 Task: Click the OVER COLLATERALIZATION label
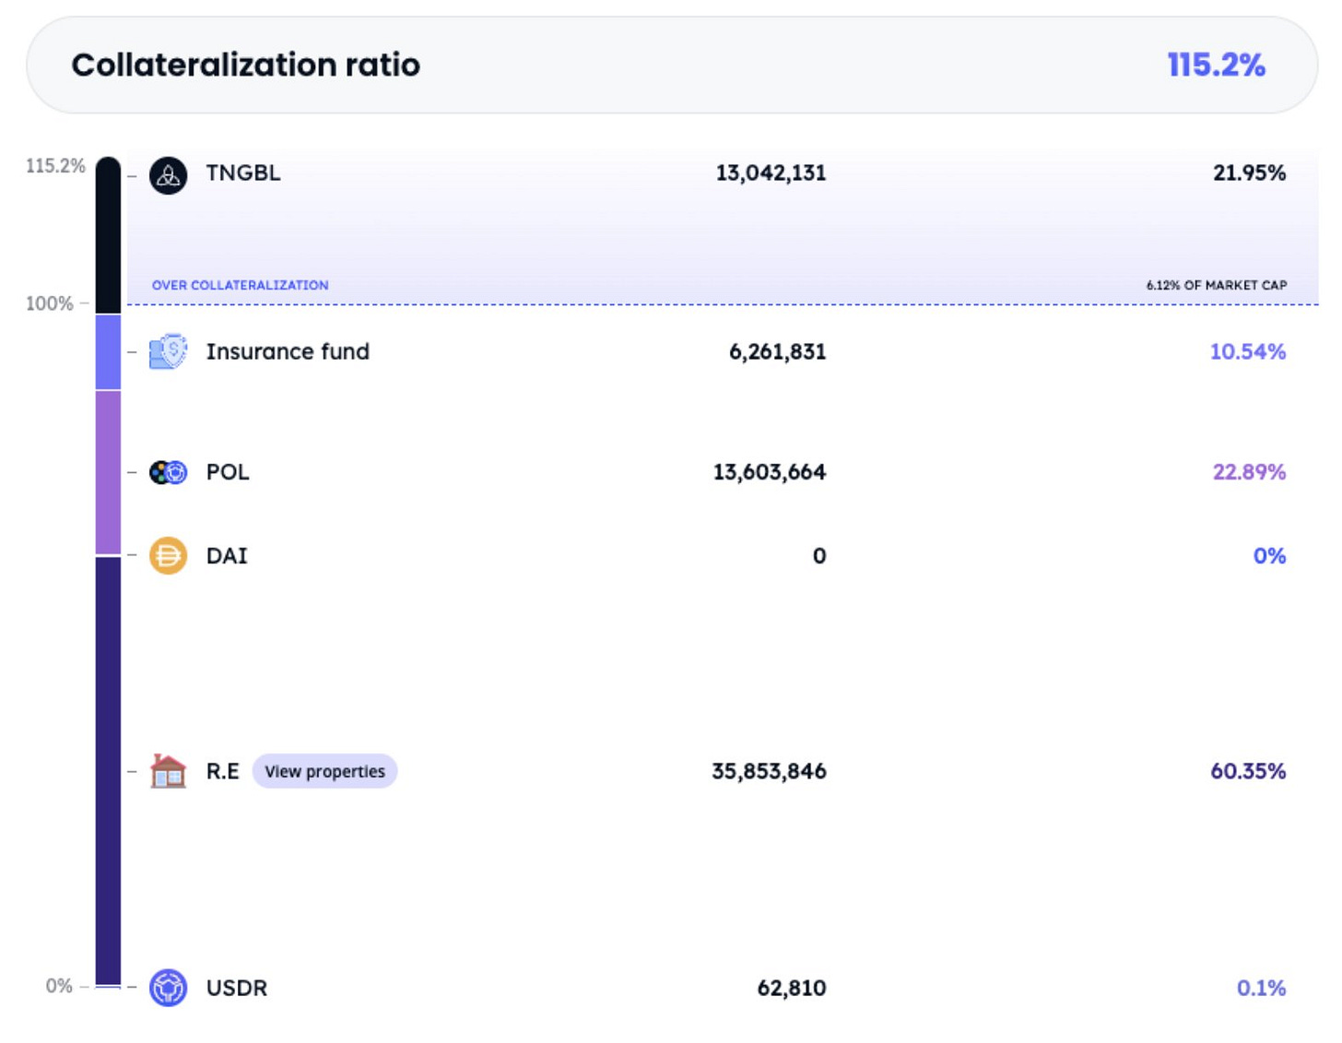coord(240,285)
